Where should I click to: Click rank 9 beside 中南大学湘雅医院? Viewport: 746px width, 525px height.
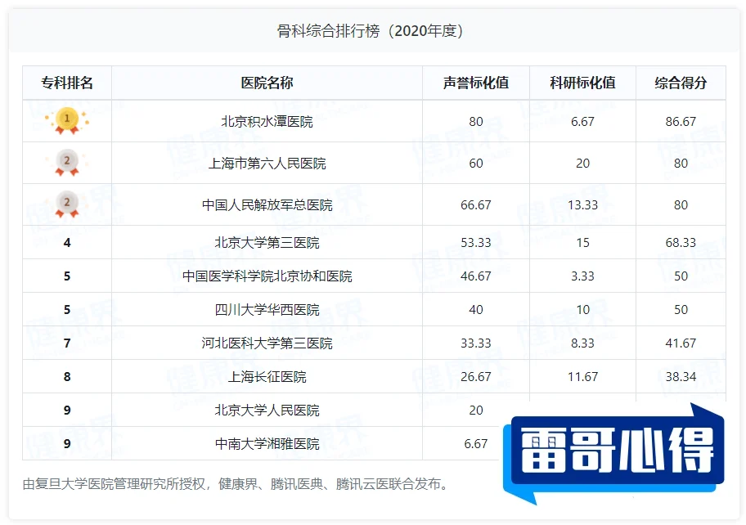click(67, 444)
